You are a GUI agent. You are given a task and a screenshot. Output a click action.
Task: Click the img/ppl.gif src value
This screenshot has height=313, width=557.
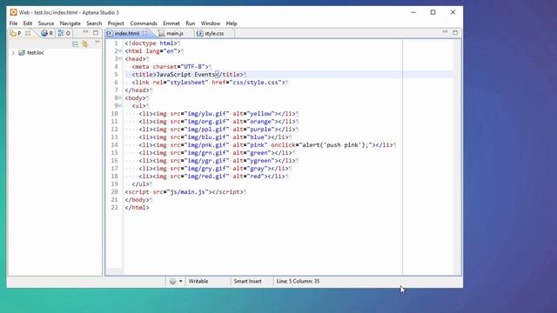(207, 130)
